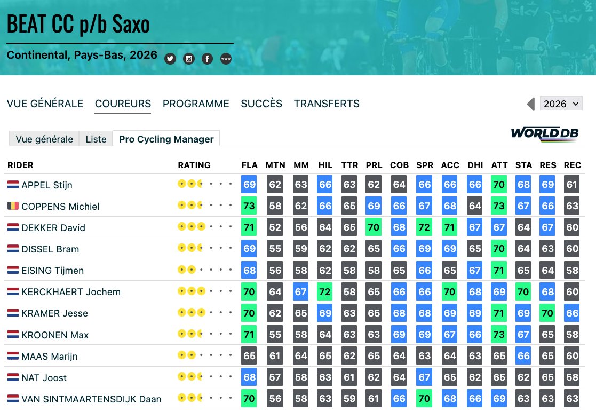Screen dimensions: 596x411
Task: Switch to the Vue générale sub-tab
Action: coord(44,139)
